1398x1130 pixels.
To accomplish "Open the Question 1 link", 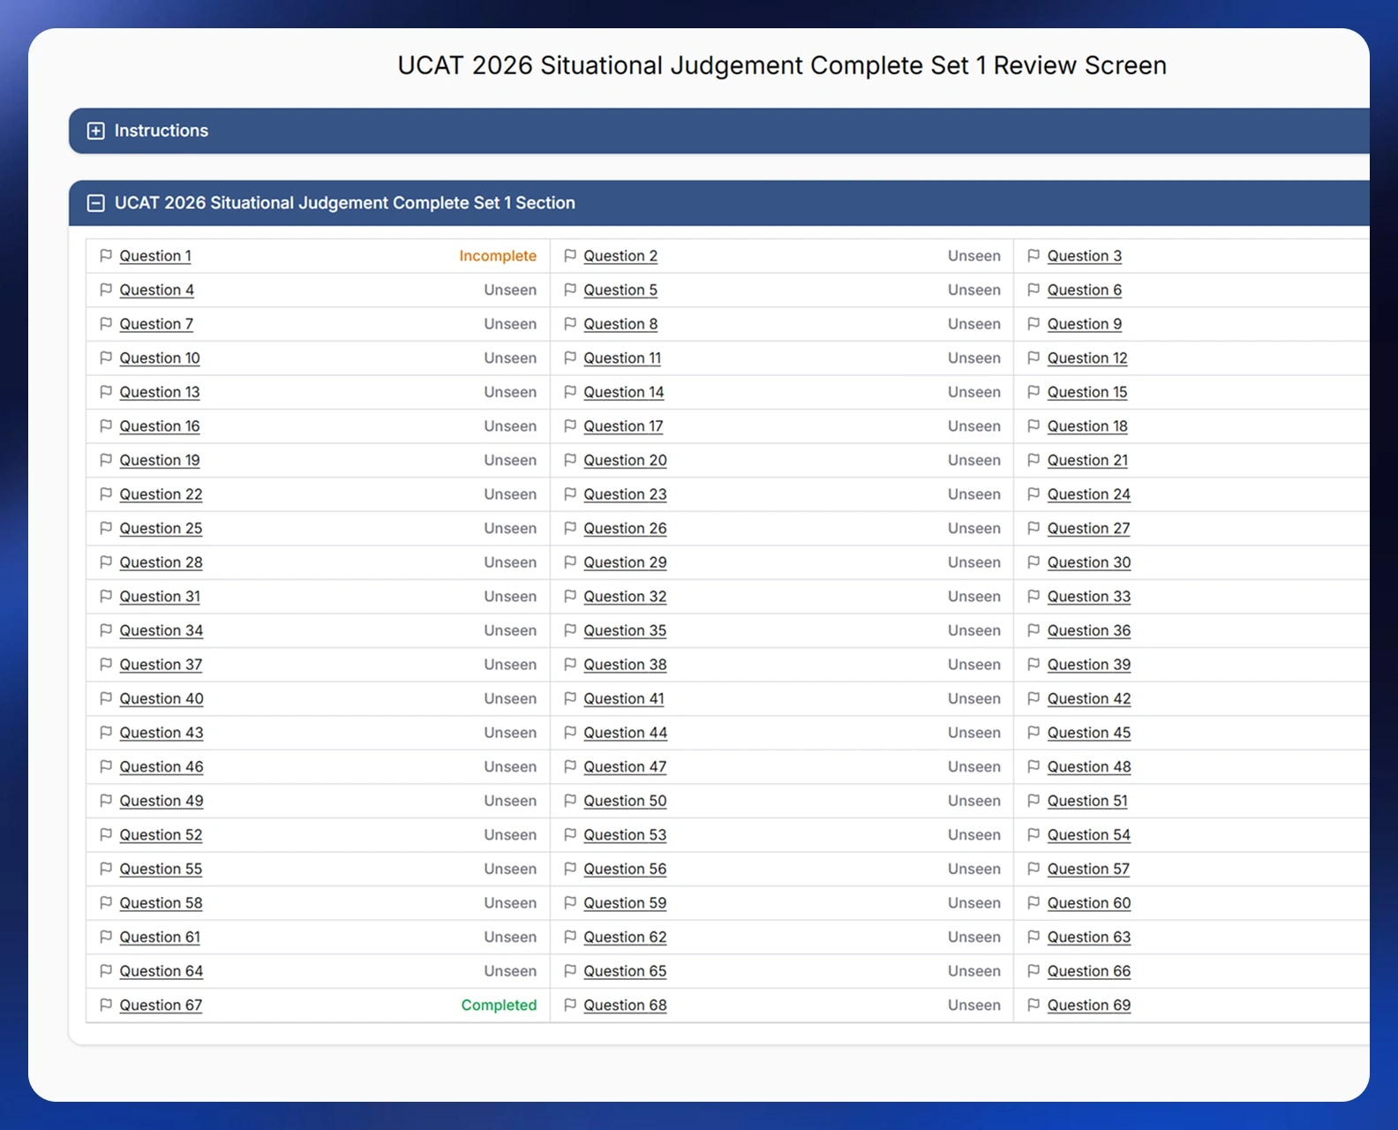I will [x=155, y=255].
